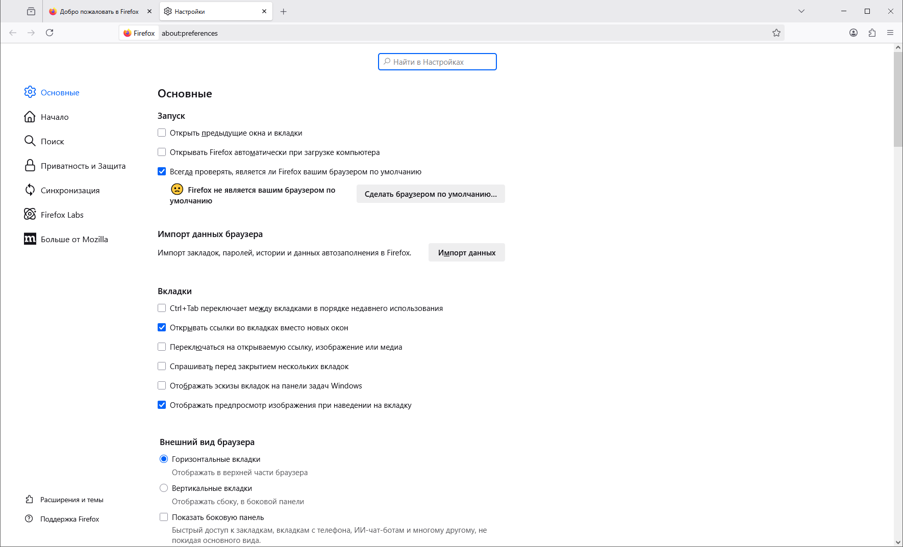
Task: Click the scrollbar up arrow
Action: tap(898, 47)
